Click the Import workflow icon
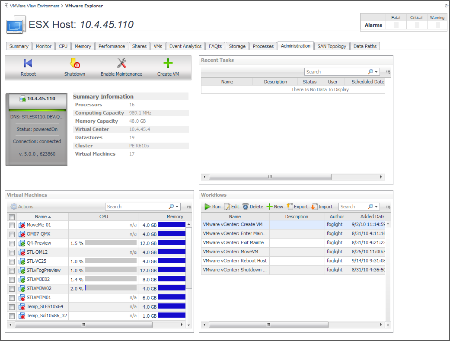450x341 pixels. (x=314, y=207)
